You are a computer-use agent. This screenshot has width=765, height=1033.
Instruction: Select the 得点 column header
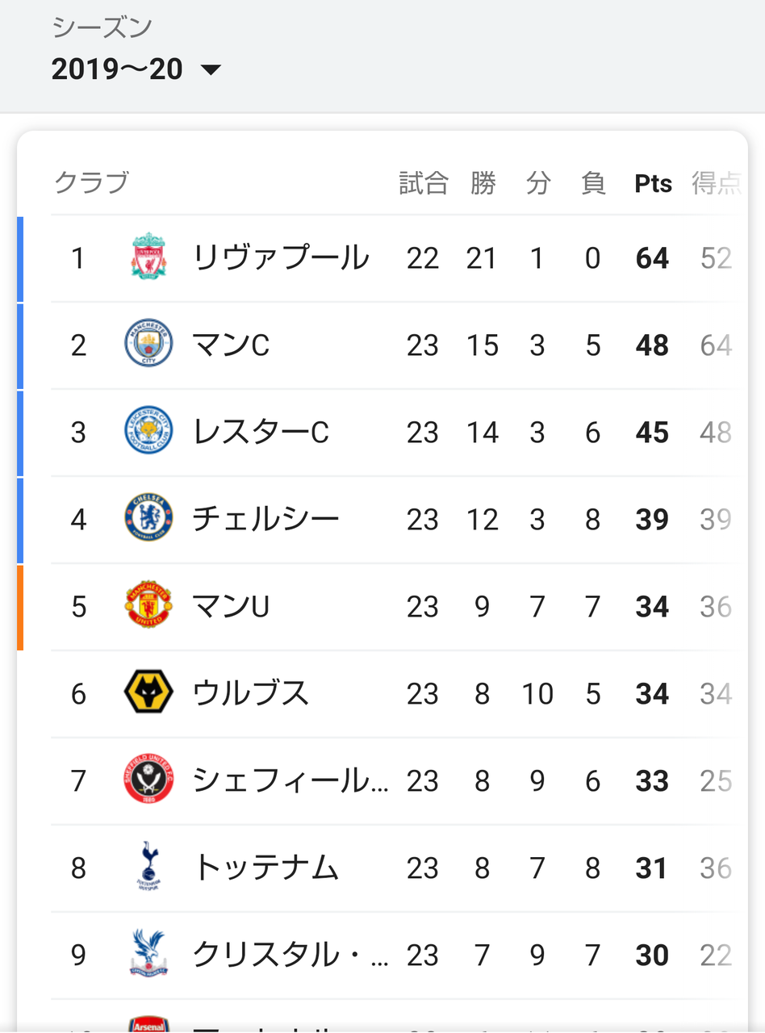716,184
